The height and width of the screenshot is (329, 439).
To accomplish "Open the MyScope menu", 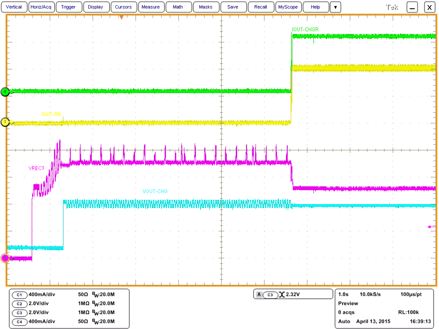I will [288, 7].
